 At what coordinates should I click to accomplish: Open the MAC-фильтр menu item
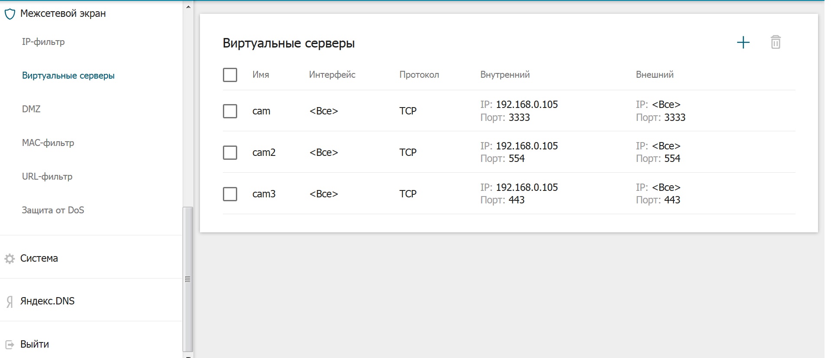pos(48,143)
